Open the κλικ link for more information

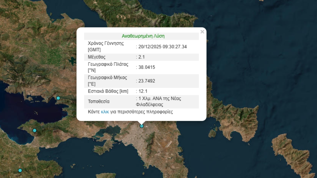tap(106, 112)
